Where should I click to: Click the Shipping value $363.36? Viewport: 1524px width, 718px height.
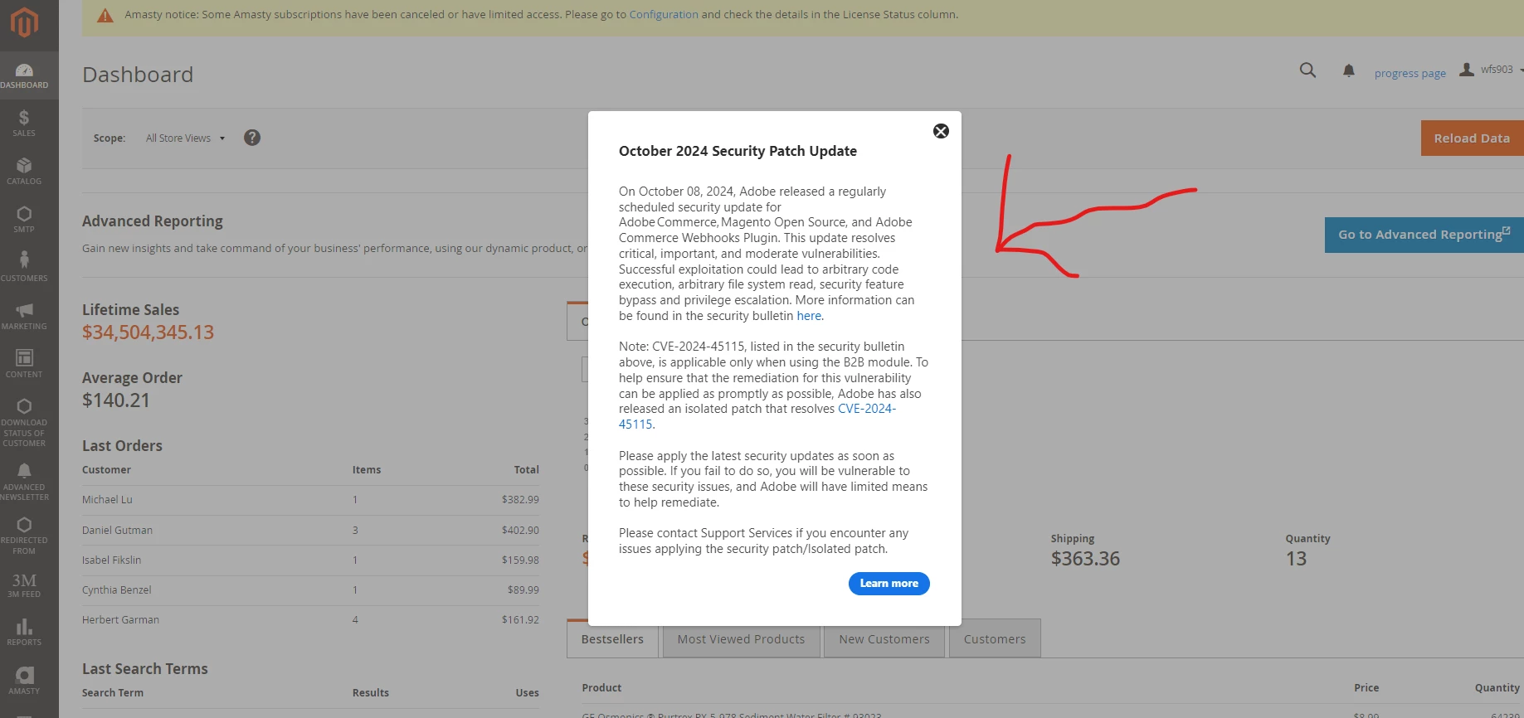pyautogui.click(x=1085, y=559)
